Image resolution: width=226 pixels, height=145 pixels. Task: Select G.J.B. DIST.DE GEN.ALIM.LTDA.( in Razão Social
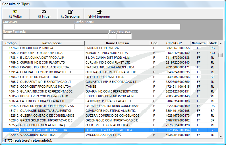pyautogui.click(x=52, y=125)
